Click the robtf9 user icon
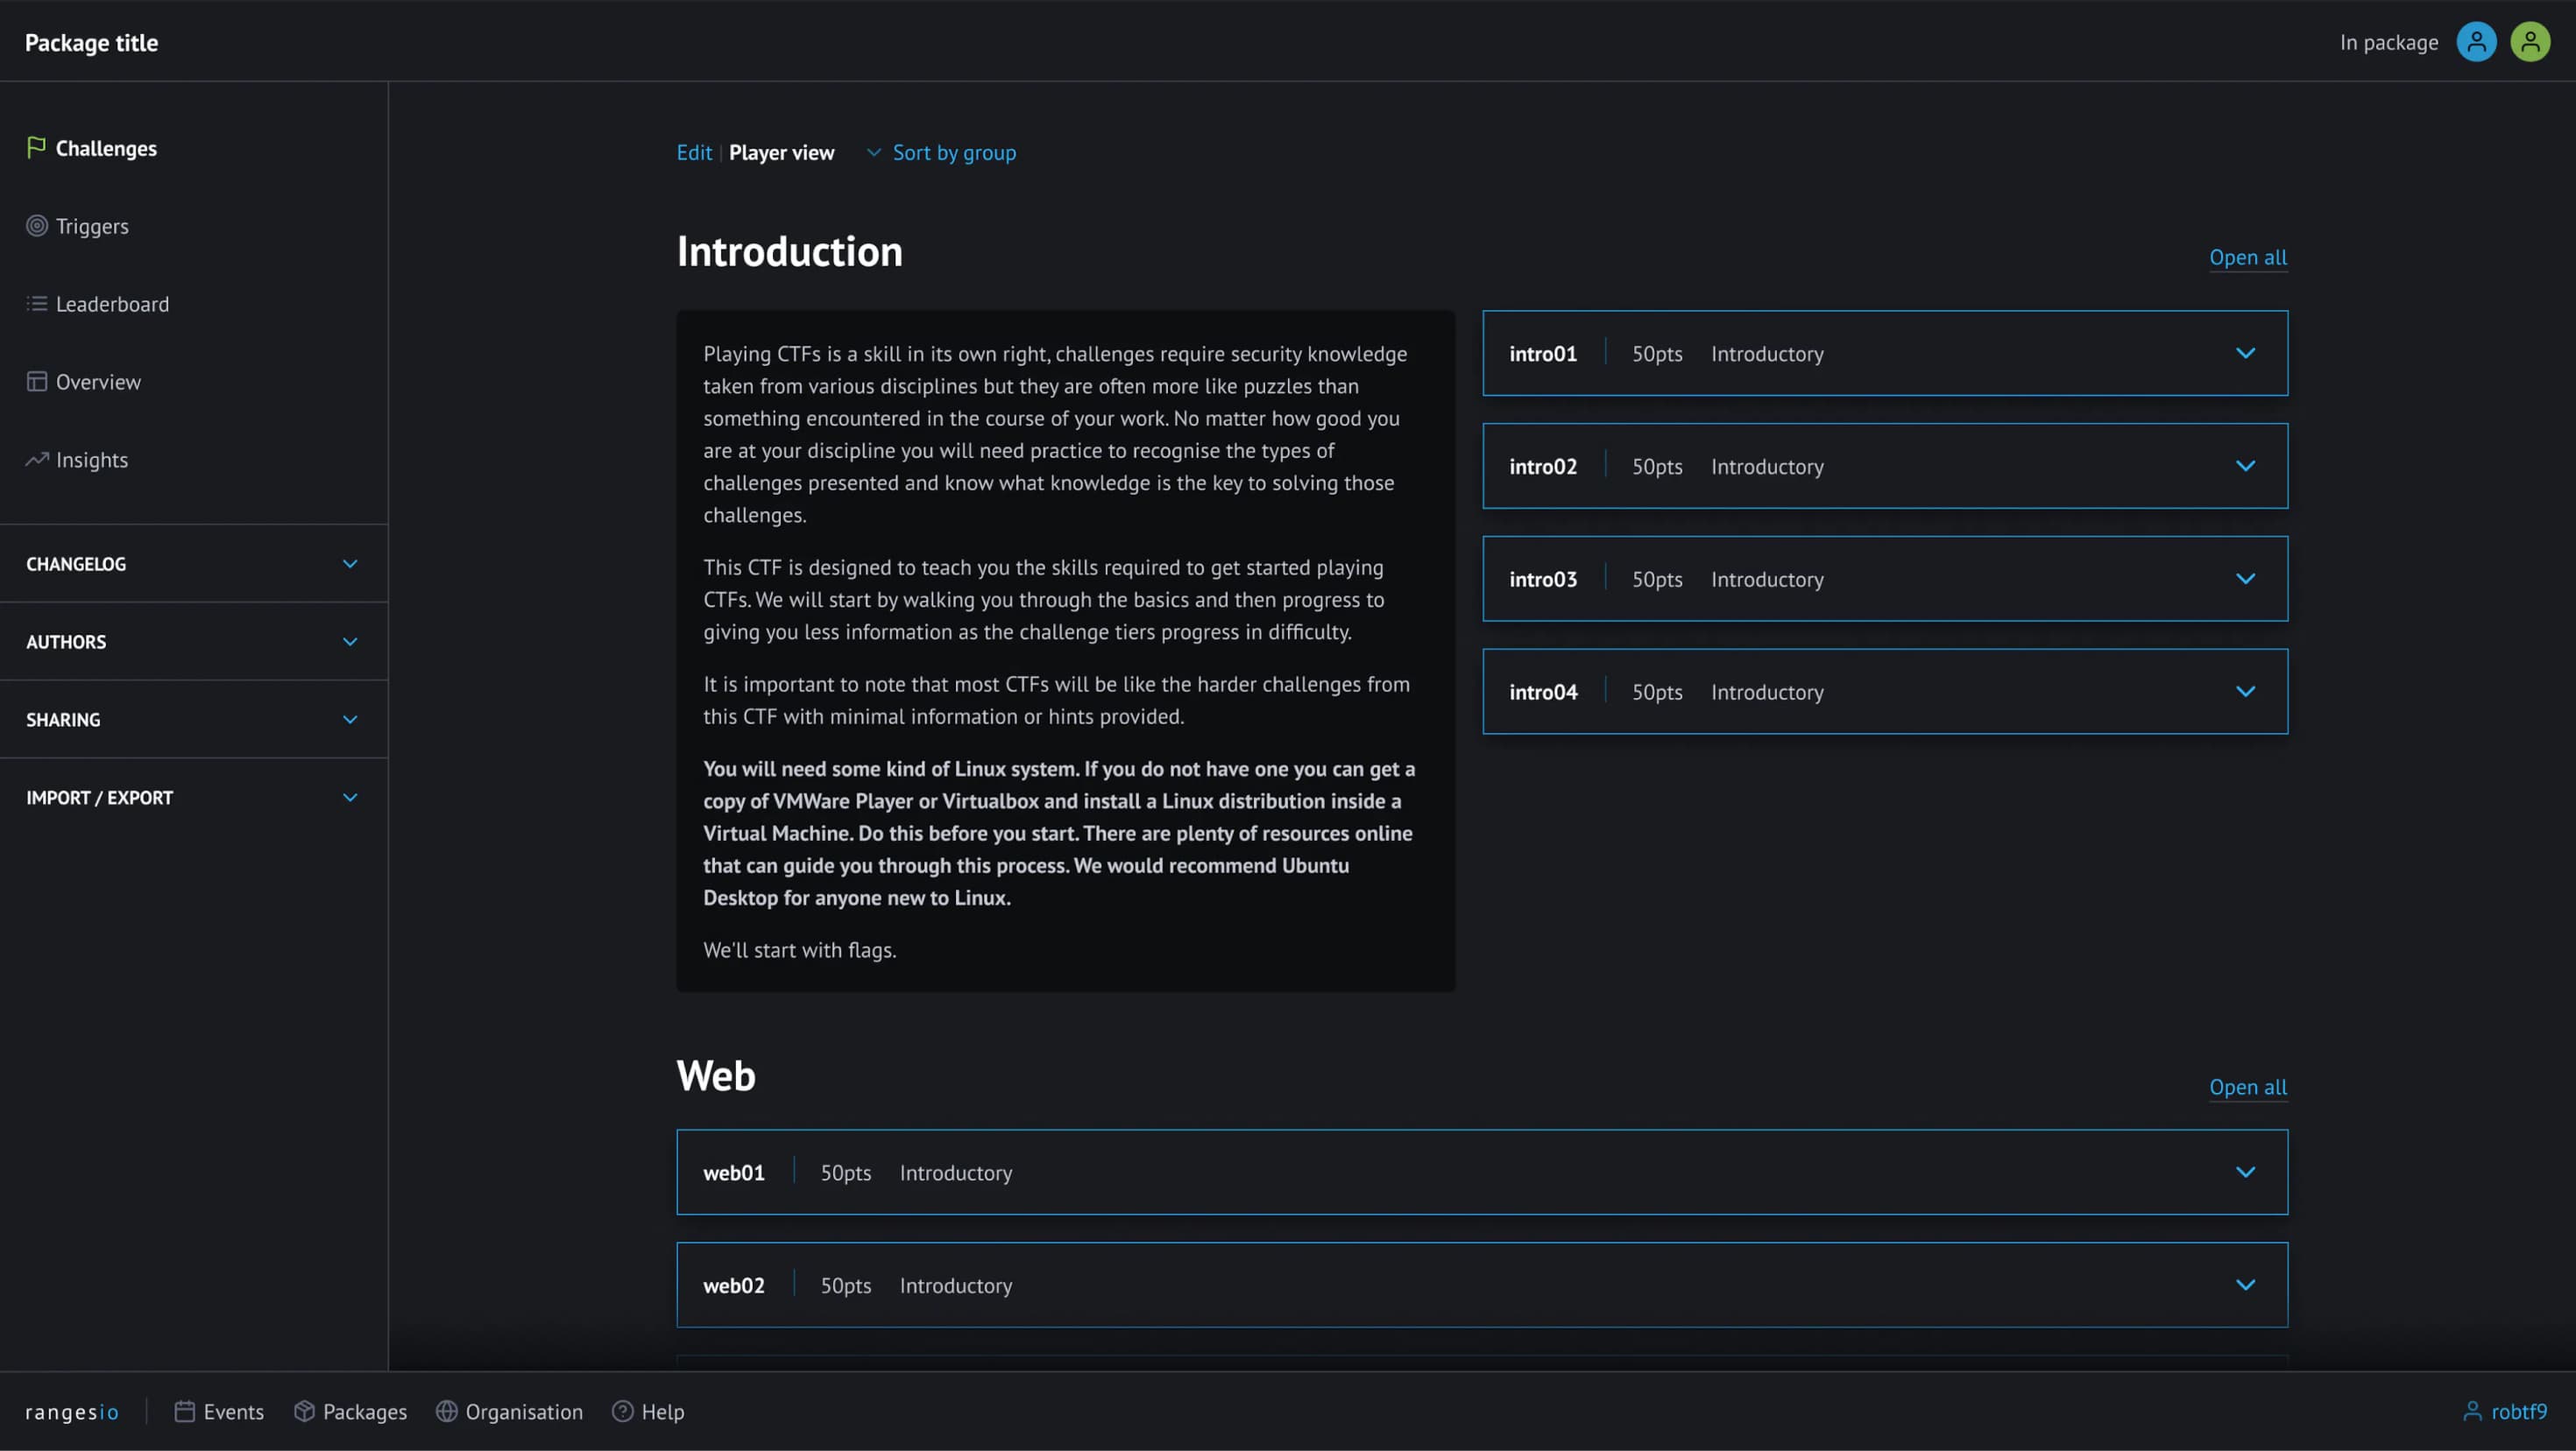 pyautogui.click(x=2472, y=1411)
